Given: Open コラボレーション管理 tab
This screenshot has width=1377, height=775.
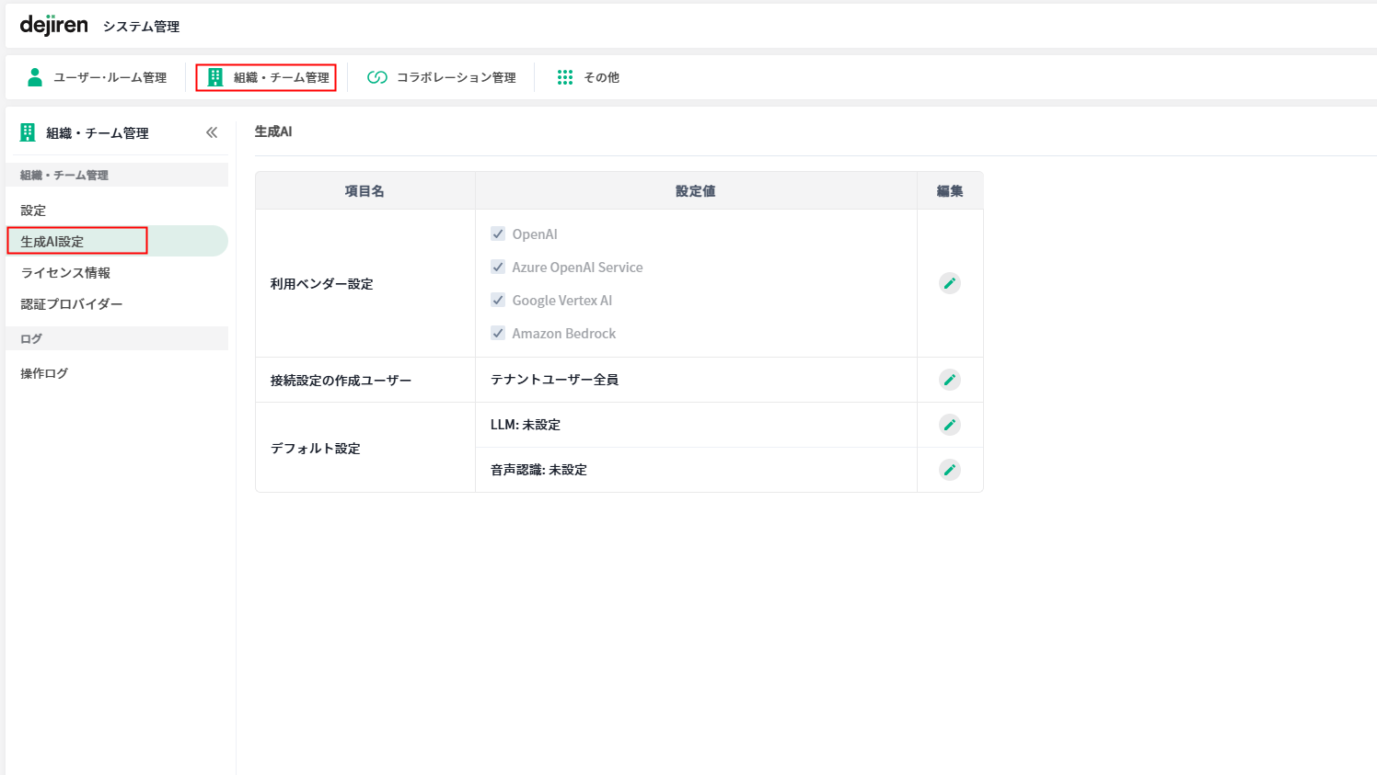Looking at the screenshot, I should click(x=442, y=77).
